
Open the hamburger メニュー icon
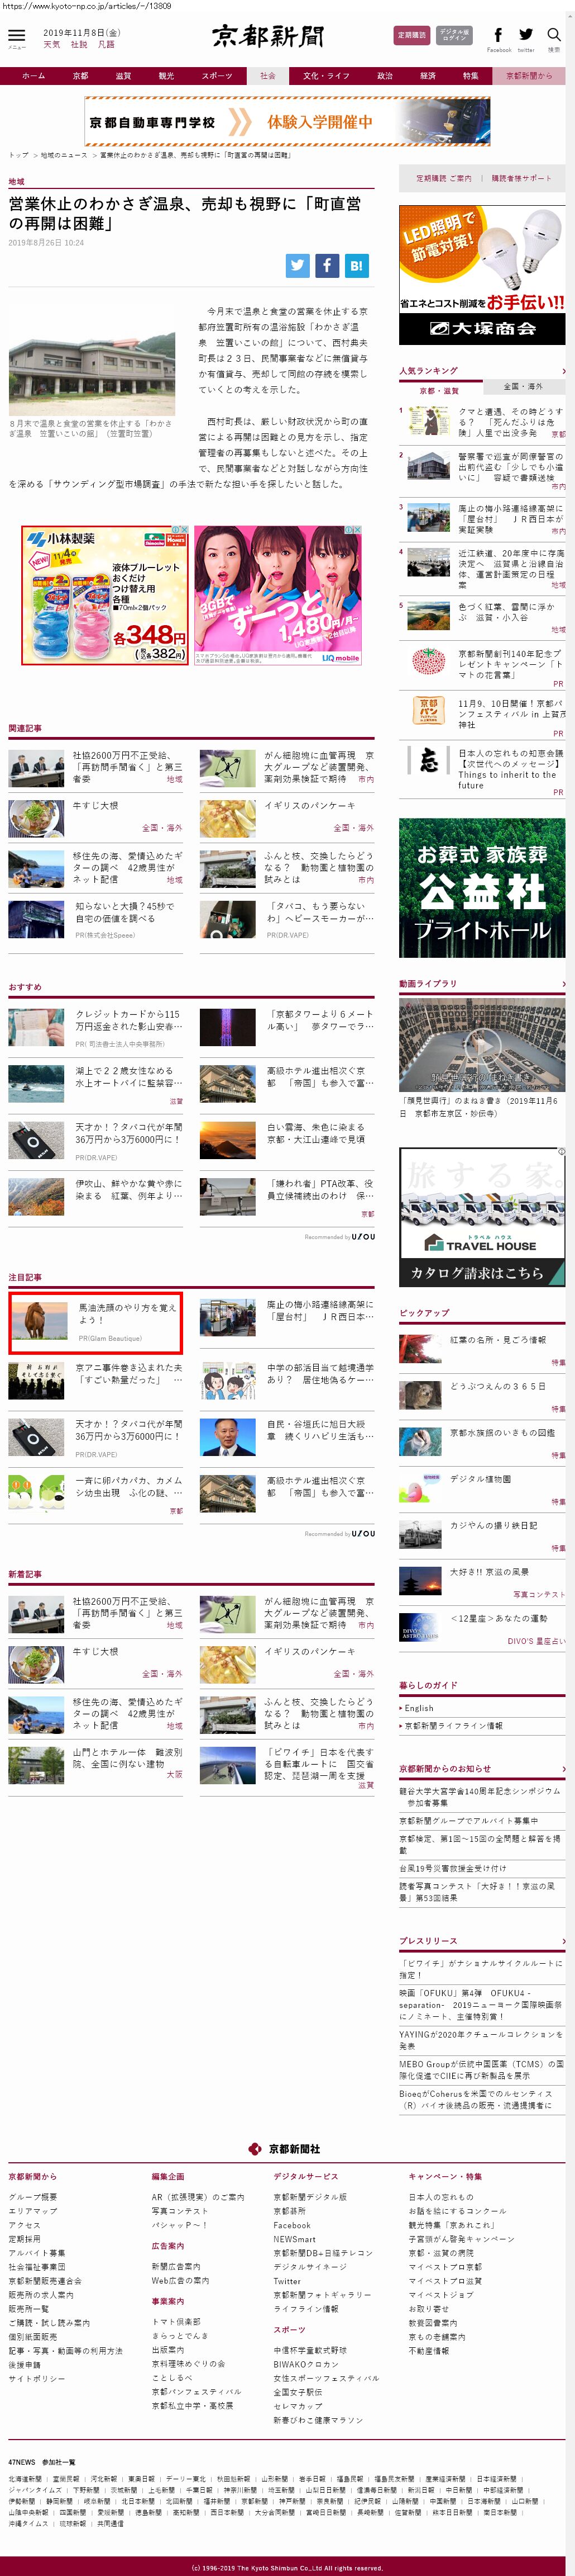(17, 37)
